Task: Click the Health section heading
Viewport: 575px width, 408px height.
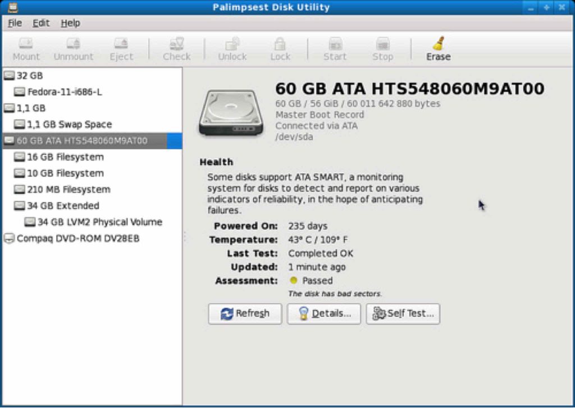Action: [x=216, y=162]
